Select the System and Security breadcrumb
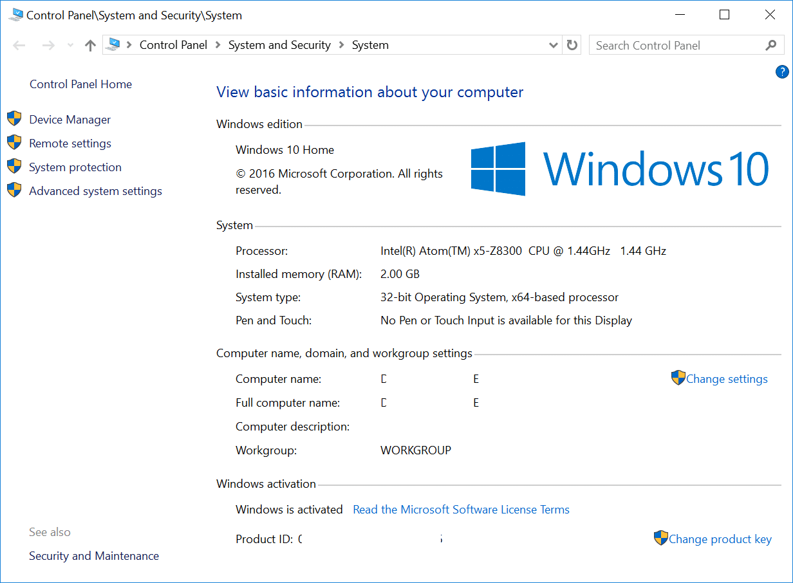 pos(279,45)
